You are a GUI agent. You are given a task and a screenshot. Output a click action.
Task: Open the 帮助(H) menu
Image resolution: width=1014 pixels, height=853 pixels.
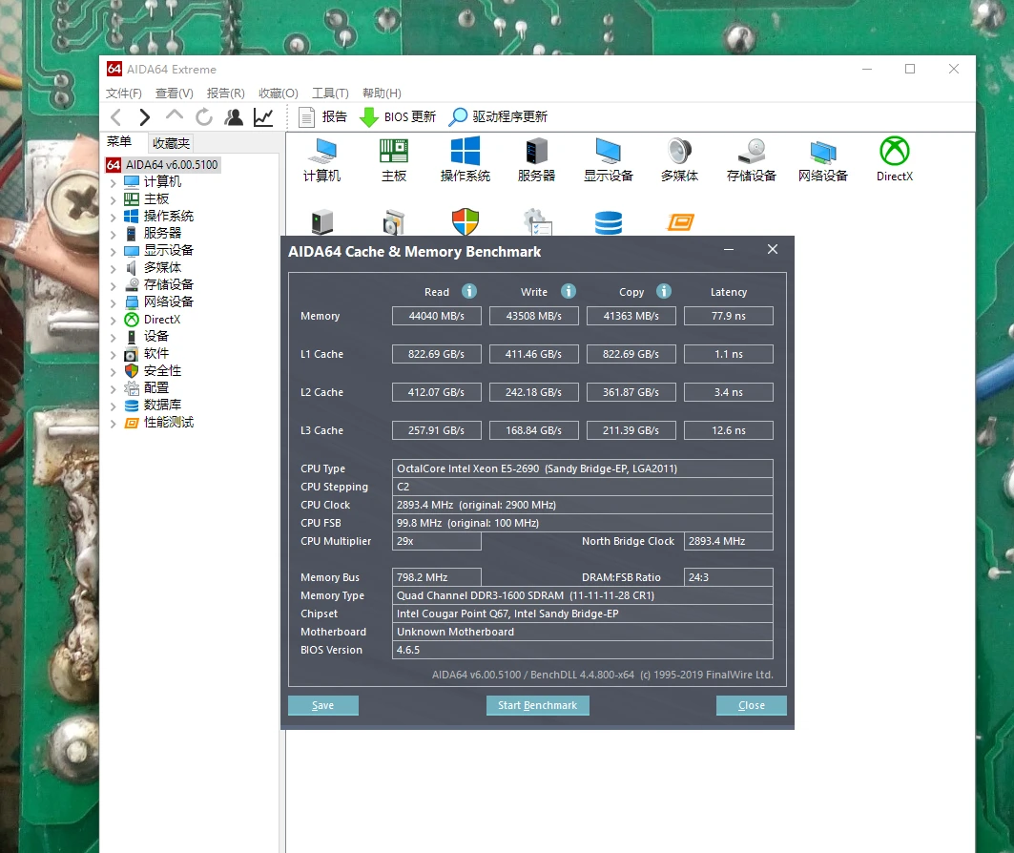tap(382, 94)
